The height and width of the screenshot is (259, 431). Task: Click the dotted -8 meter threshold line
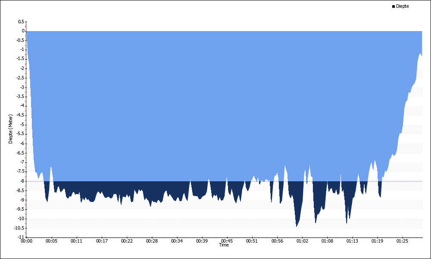coord(224,181)
